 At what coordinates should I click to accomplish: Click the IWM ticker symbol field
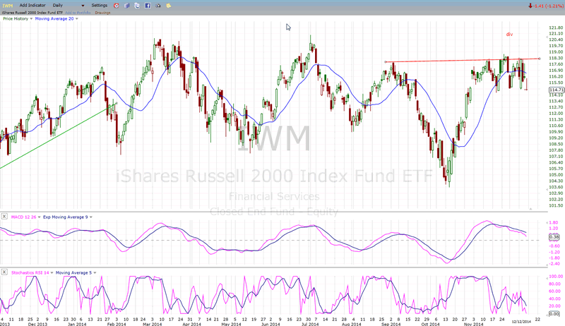point(8,6)
